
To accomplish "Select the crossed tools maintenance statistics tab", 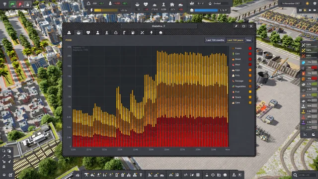I will (x=142, y=33).
